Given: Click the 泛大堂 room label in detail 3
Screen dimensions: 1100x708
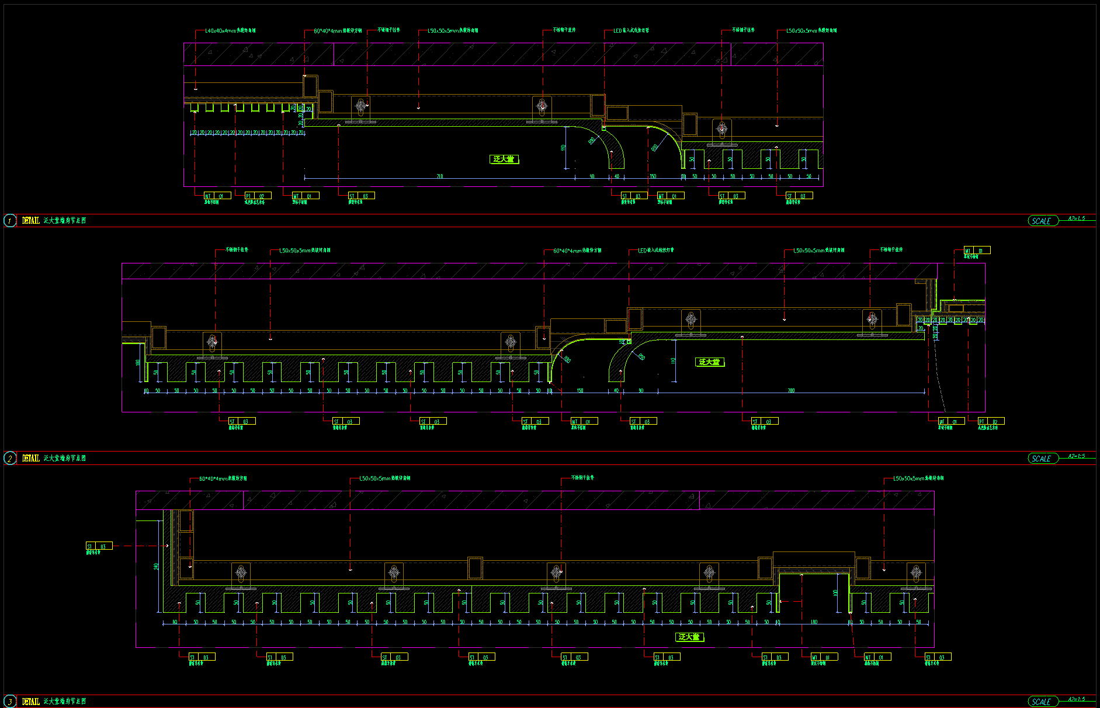Looking at the screenshot, I should pos(690,637).
